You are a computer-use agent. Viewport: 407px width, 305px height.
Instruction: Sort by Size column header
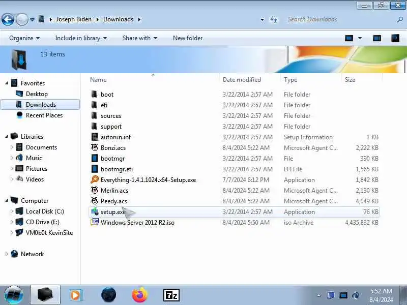pyautogui.click(x=350, y=80)
